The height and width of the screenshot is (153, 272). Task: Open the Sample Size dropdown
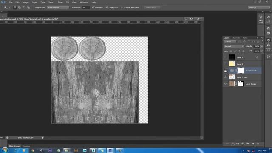tap(58, 8)
